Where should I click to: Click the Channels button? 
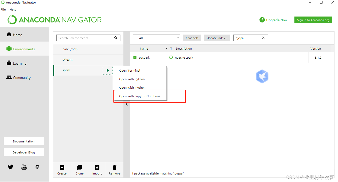[x=192, y=38]
